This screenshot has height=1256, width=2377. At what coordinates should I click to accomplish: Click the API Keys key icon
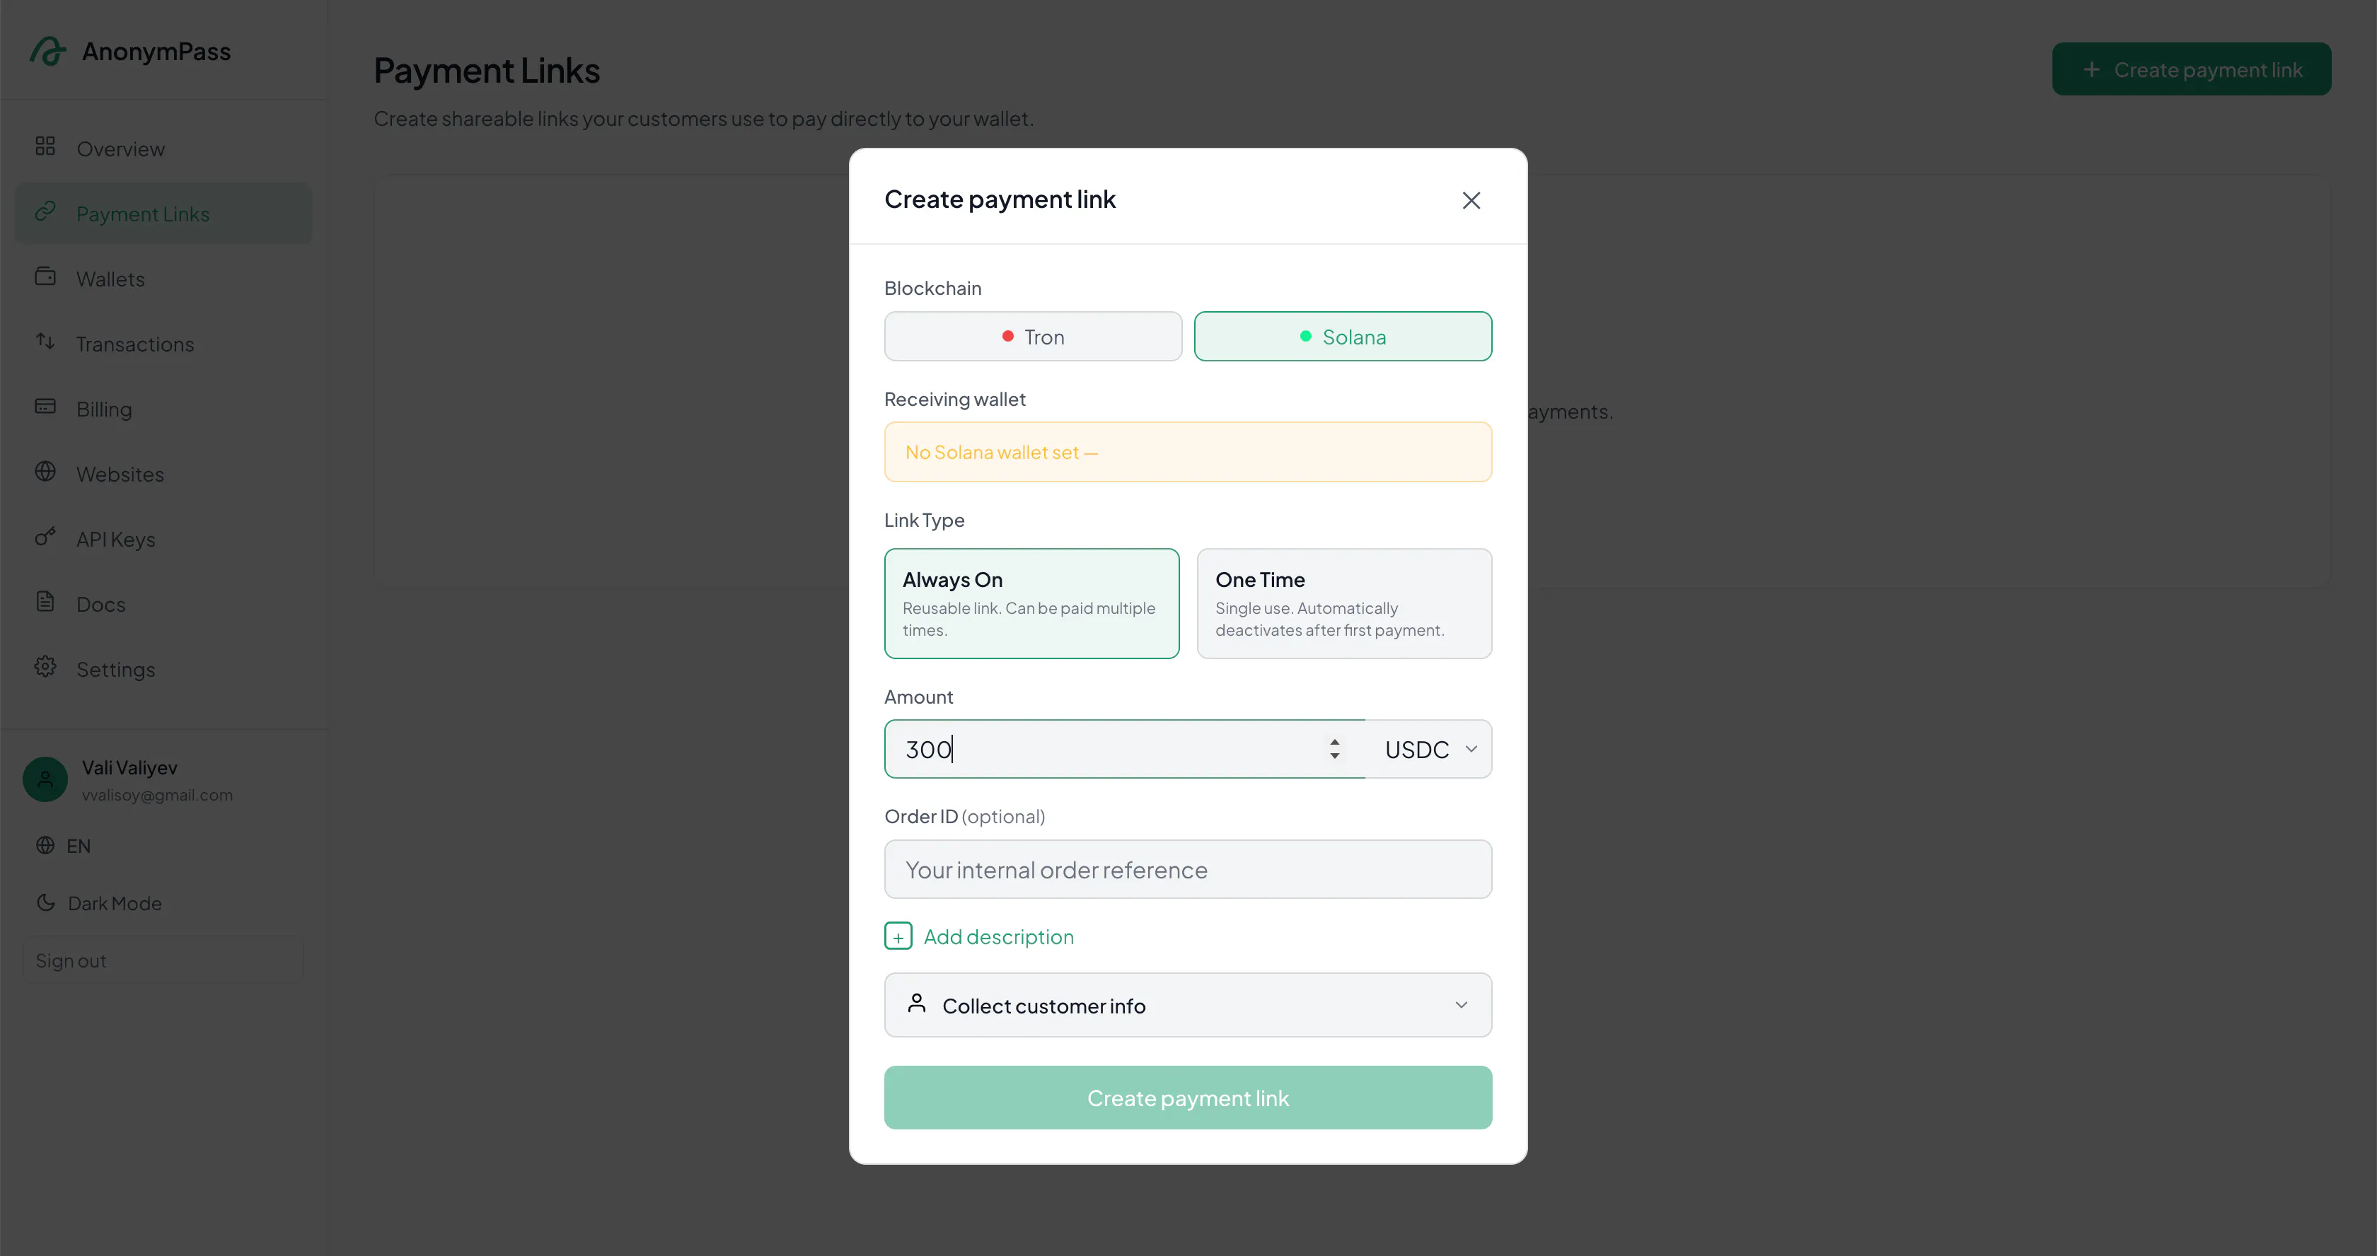(45, 537)
